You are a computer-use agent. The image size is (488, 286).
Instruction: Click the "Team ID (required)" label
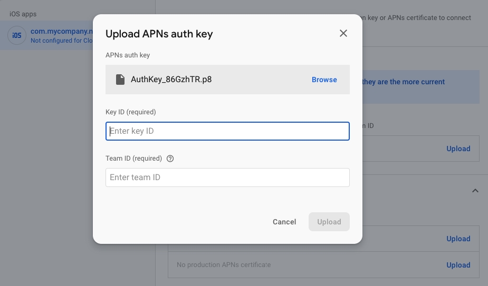point(133,159)
